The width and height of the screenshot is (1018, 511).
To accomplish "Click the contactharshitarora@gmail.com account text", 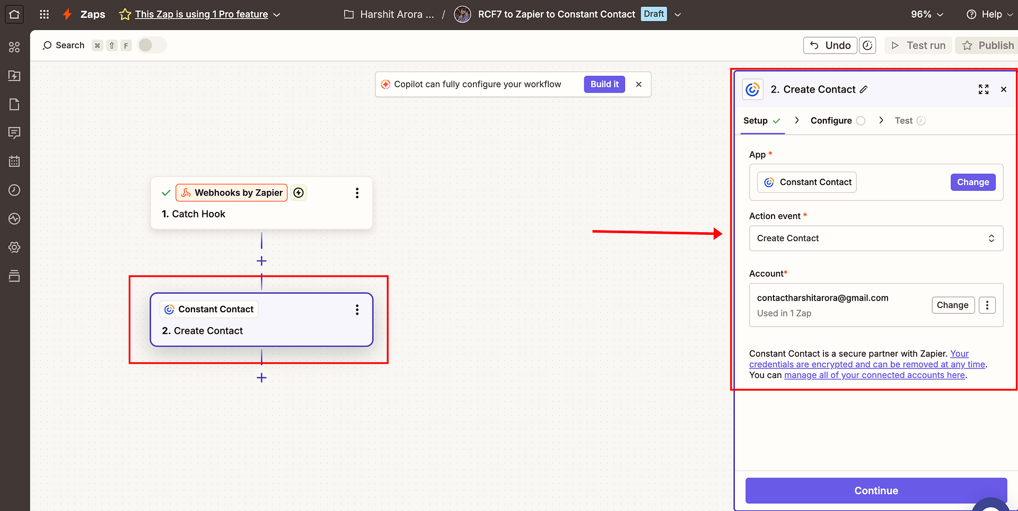I will tap(822, 298).
